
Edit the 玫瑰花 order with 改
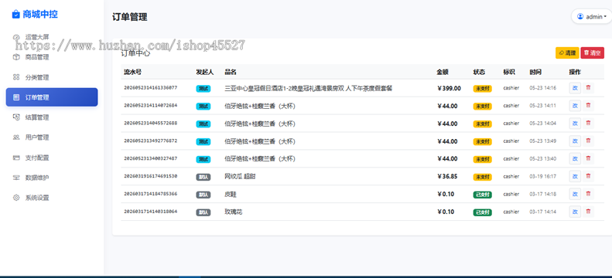pos(575,212)
